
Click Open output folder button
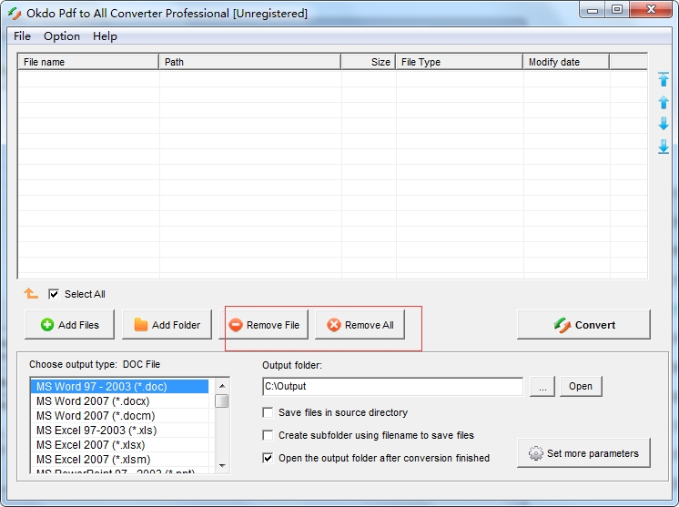click(581, 386)
